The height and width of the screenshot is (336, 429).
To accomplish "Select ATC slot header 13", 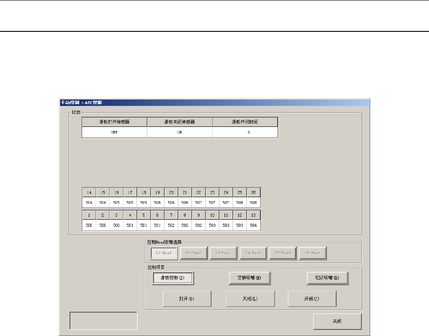I will 253,215.
